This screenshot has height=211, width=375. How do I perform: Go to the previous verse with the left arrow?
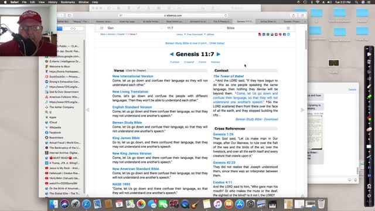[x=172, y=55]
